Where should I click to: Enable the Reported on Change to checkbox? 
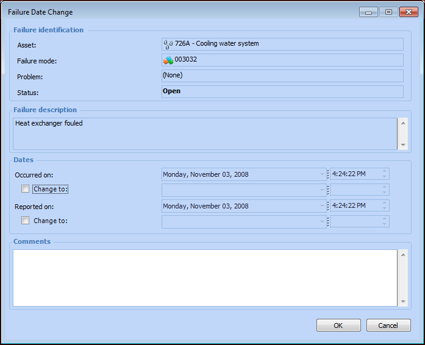(x=25, y=221)
